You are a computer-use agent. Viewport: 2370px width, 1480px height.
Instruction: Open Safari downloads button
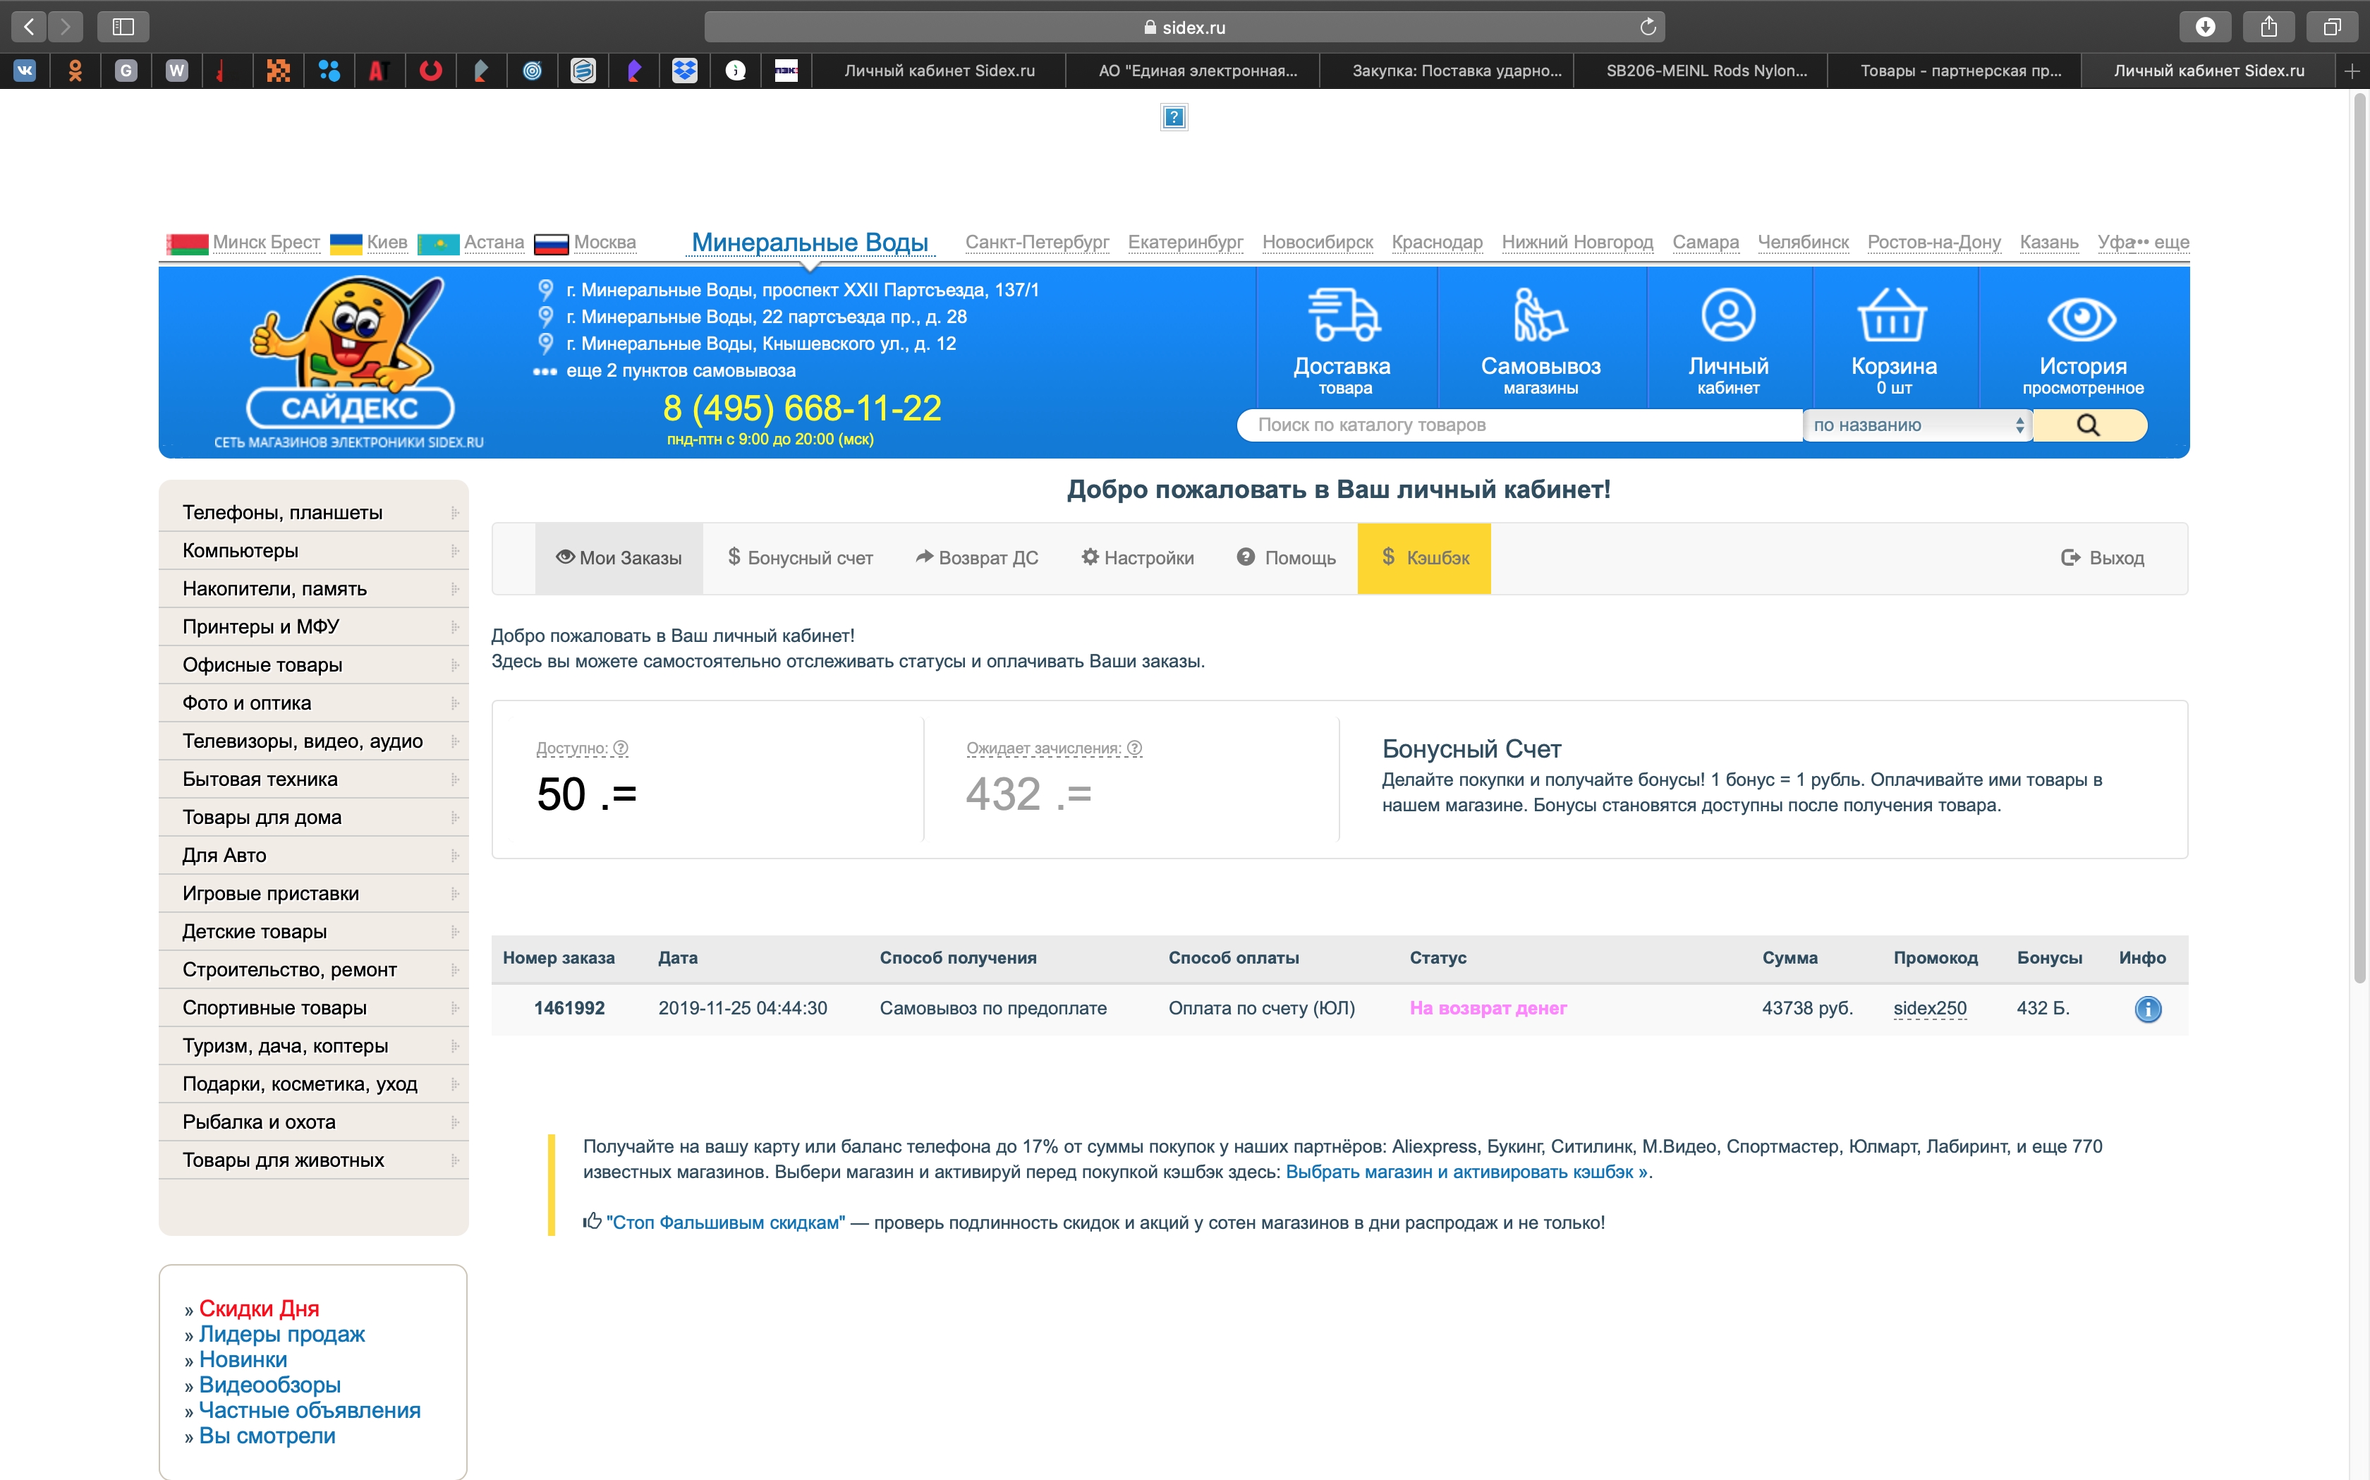2205,26
